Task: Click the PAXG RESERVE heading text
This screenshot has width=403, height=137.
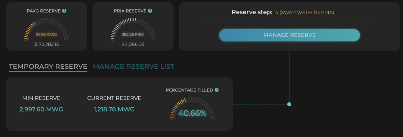Action: [x=43, y=11]
